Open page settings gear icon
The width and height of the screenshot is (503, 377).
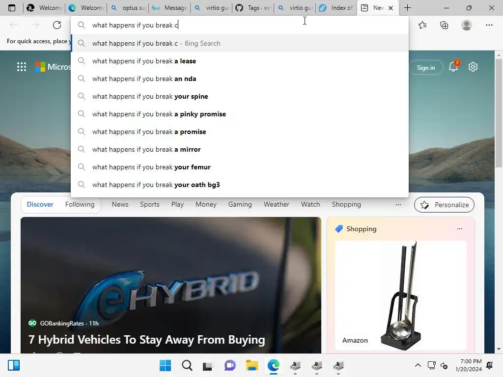tap(473, 67)
